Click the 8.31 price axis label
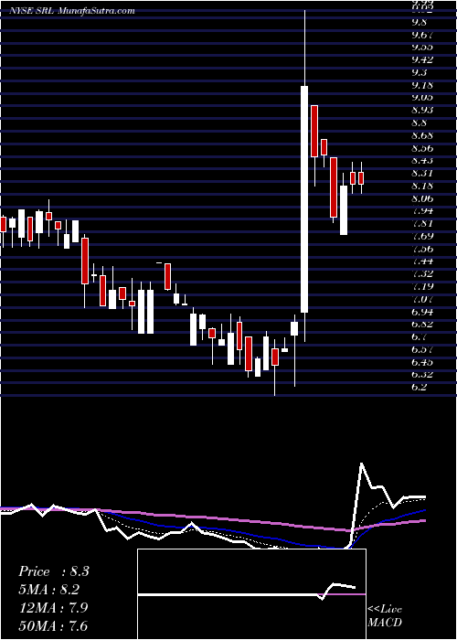The width and height of the screenshot is (457, 640). [422, 173]
